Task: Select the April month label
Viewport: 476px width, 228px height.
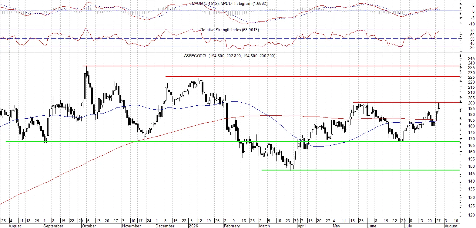Action: [301, 226]
